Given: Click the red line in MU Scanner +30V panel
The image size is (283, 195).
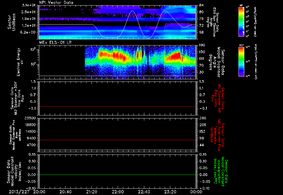Looking at the screenshot, I should pos(117,107).
